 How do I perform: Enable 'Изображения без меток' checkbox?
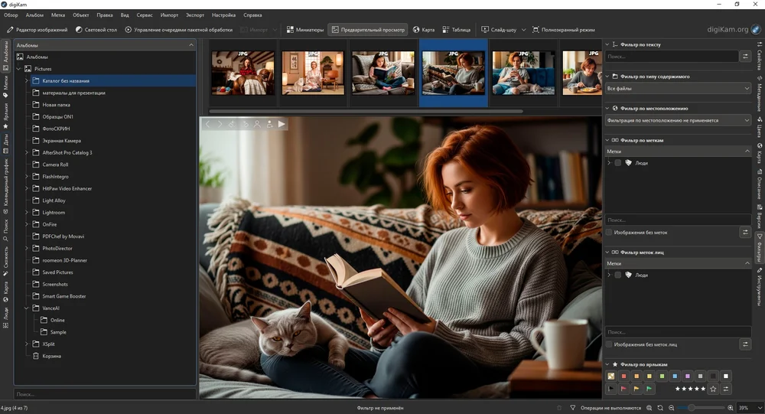click(x=609, y=232)
